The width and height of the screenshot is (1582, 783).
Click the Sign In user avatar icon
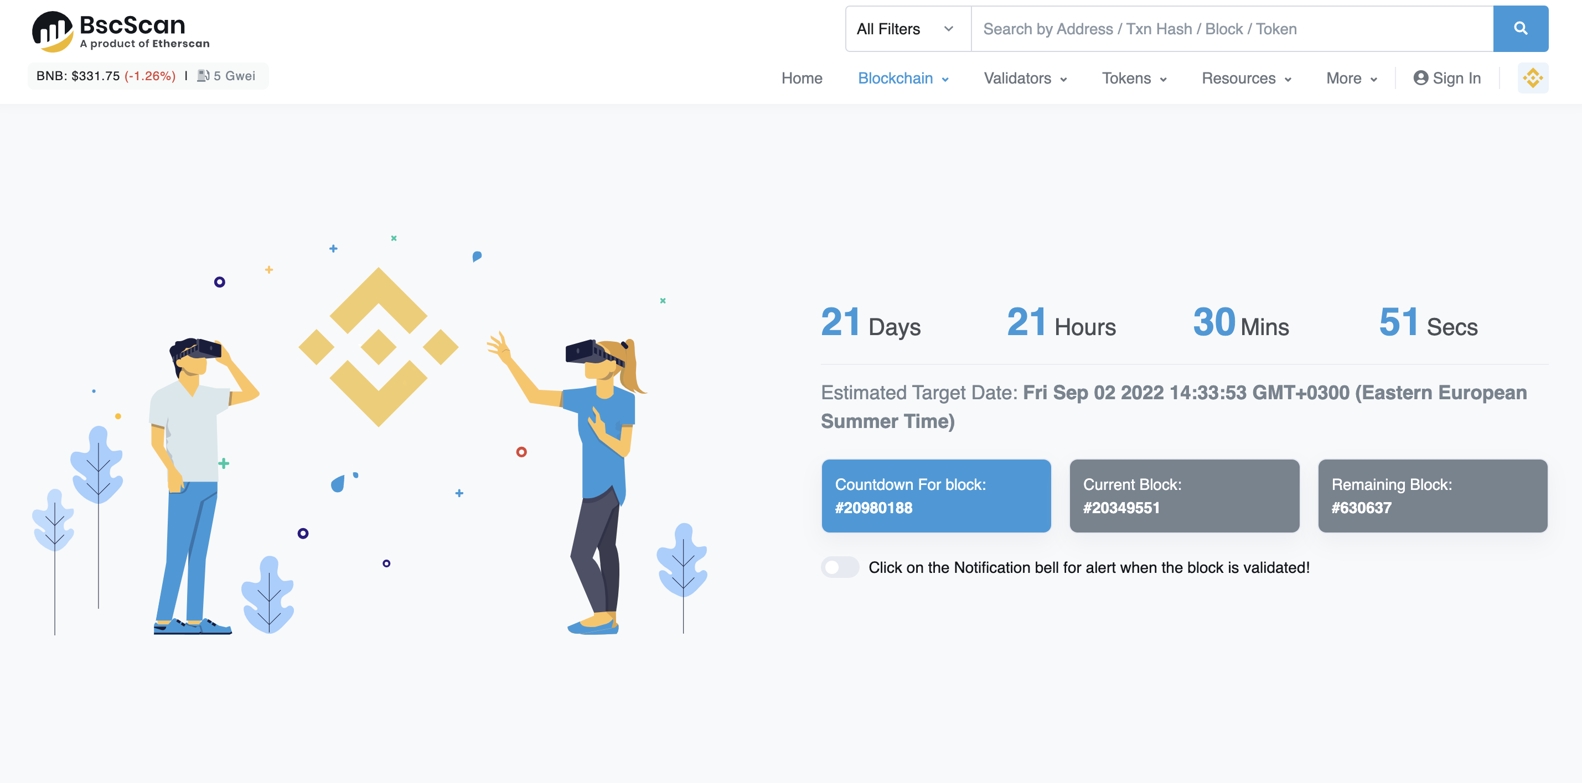tap(1420, 78)
